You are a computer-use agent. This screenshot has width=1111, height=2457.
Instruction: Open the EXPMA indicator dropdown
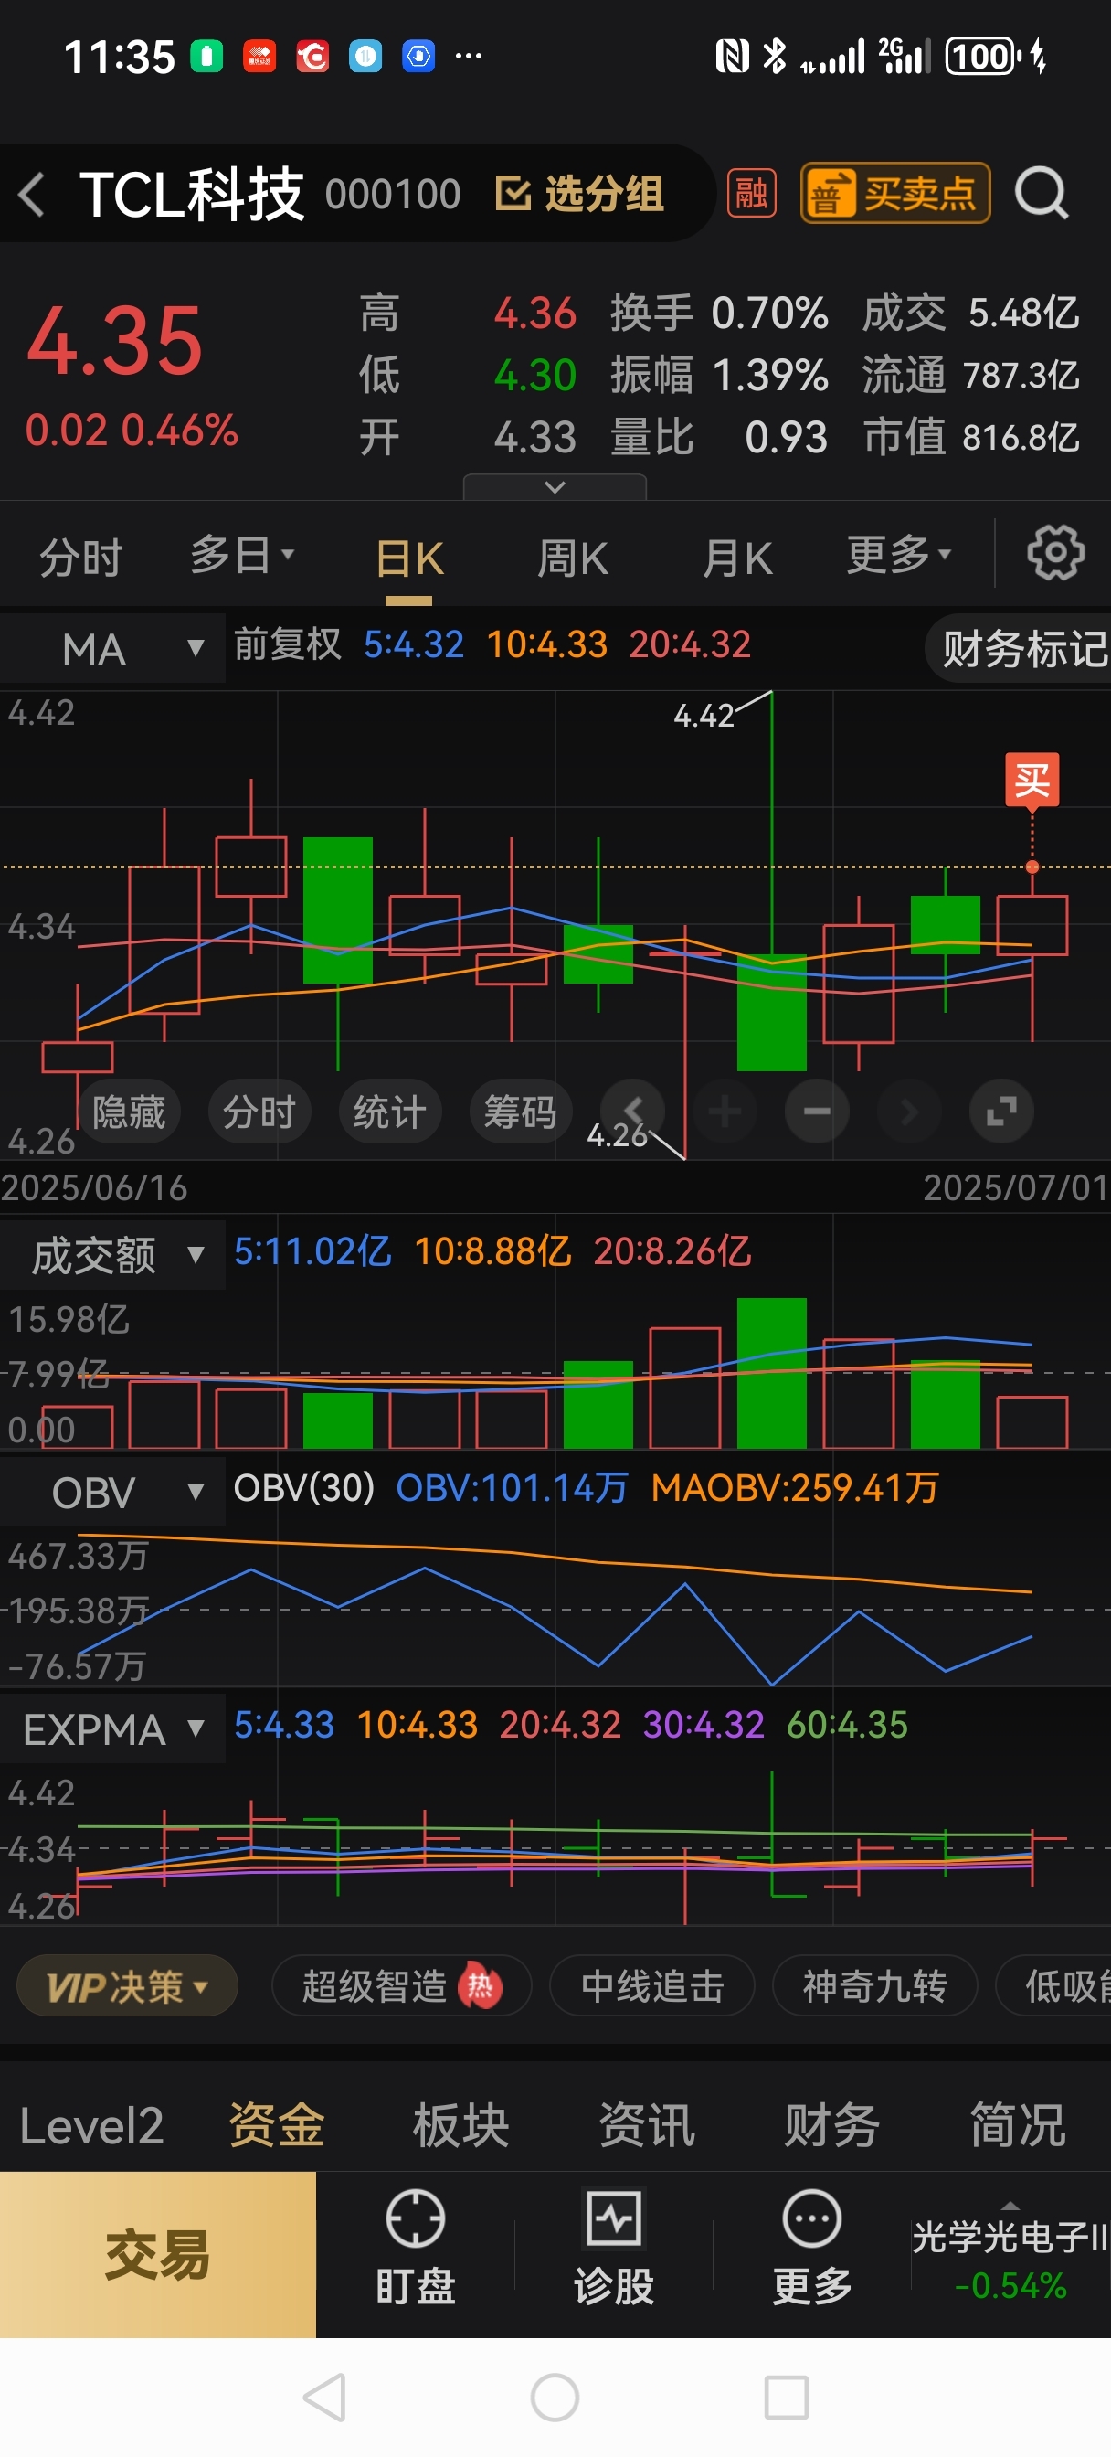(x=112, y=1728)
